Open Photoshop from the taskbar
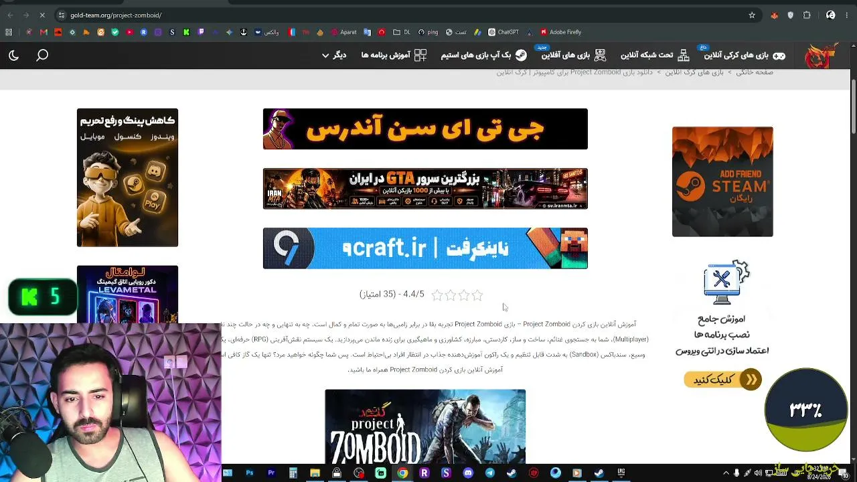This screenshot has height=482, width=857. point(249,473)
